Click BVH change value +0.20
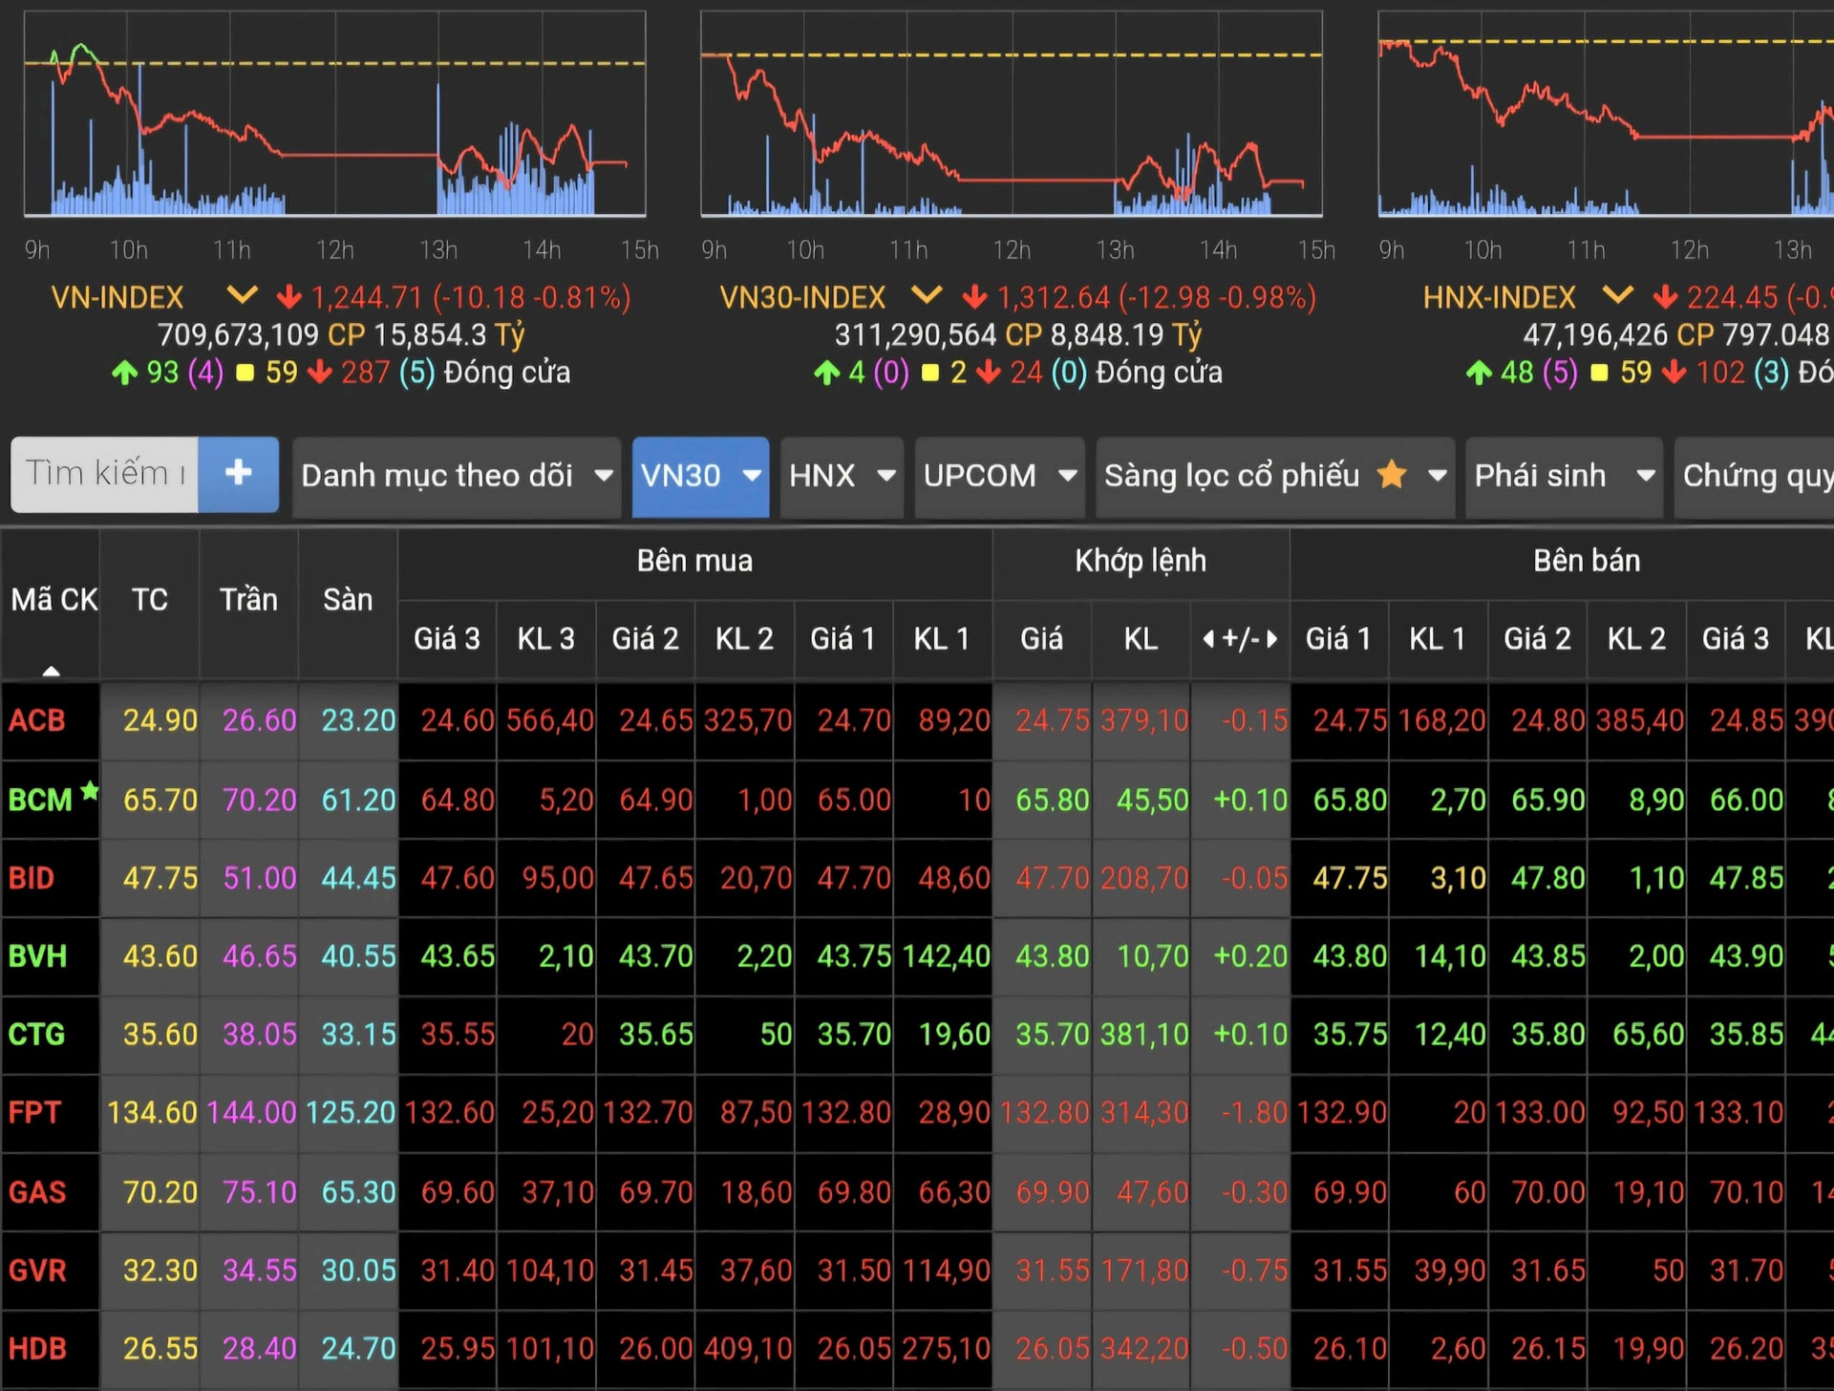1834x1391 pixels. pyautogui.click(x=1250, y=956)
